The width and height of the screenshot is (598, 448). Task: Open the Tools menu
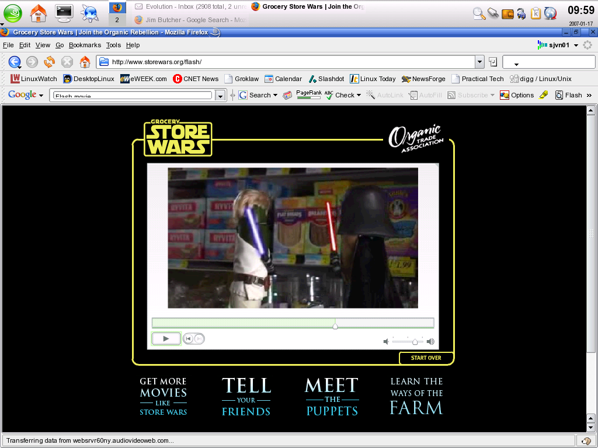pos(113,45)
